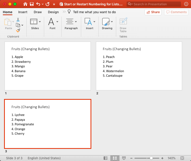Select slide 2 thumbnail with Peach list
Viewport: 191px width, 161px height.
[139, 66]
